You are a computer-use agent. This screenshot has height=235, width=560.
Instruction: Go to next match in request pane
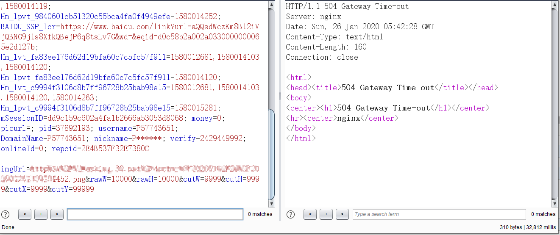click(57, 214)
